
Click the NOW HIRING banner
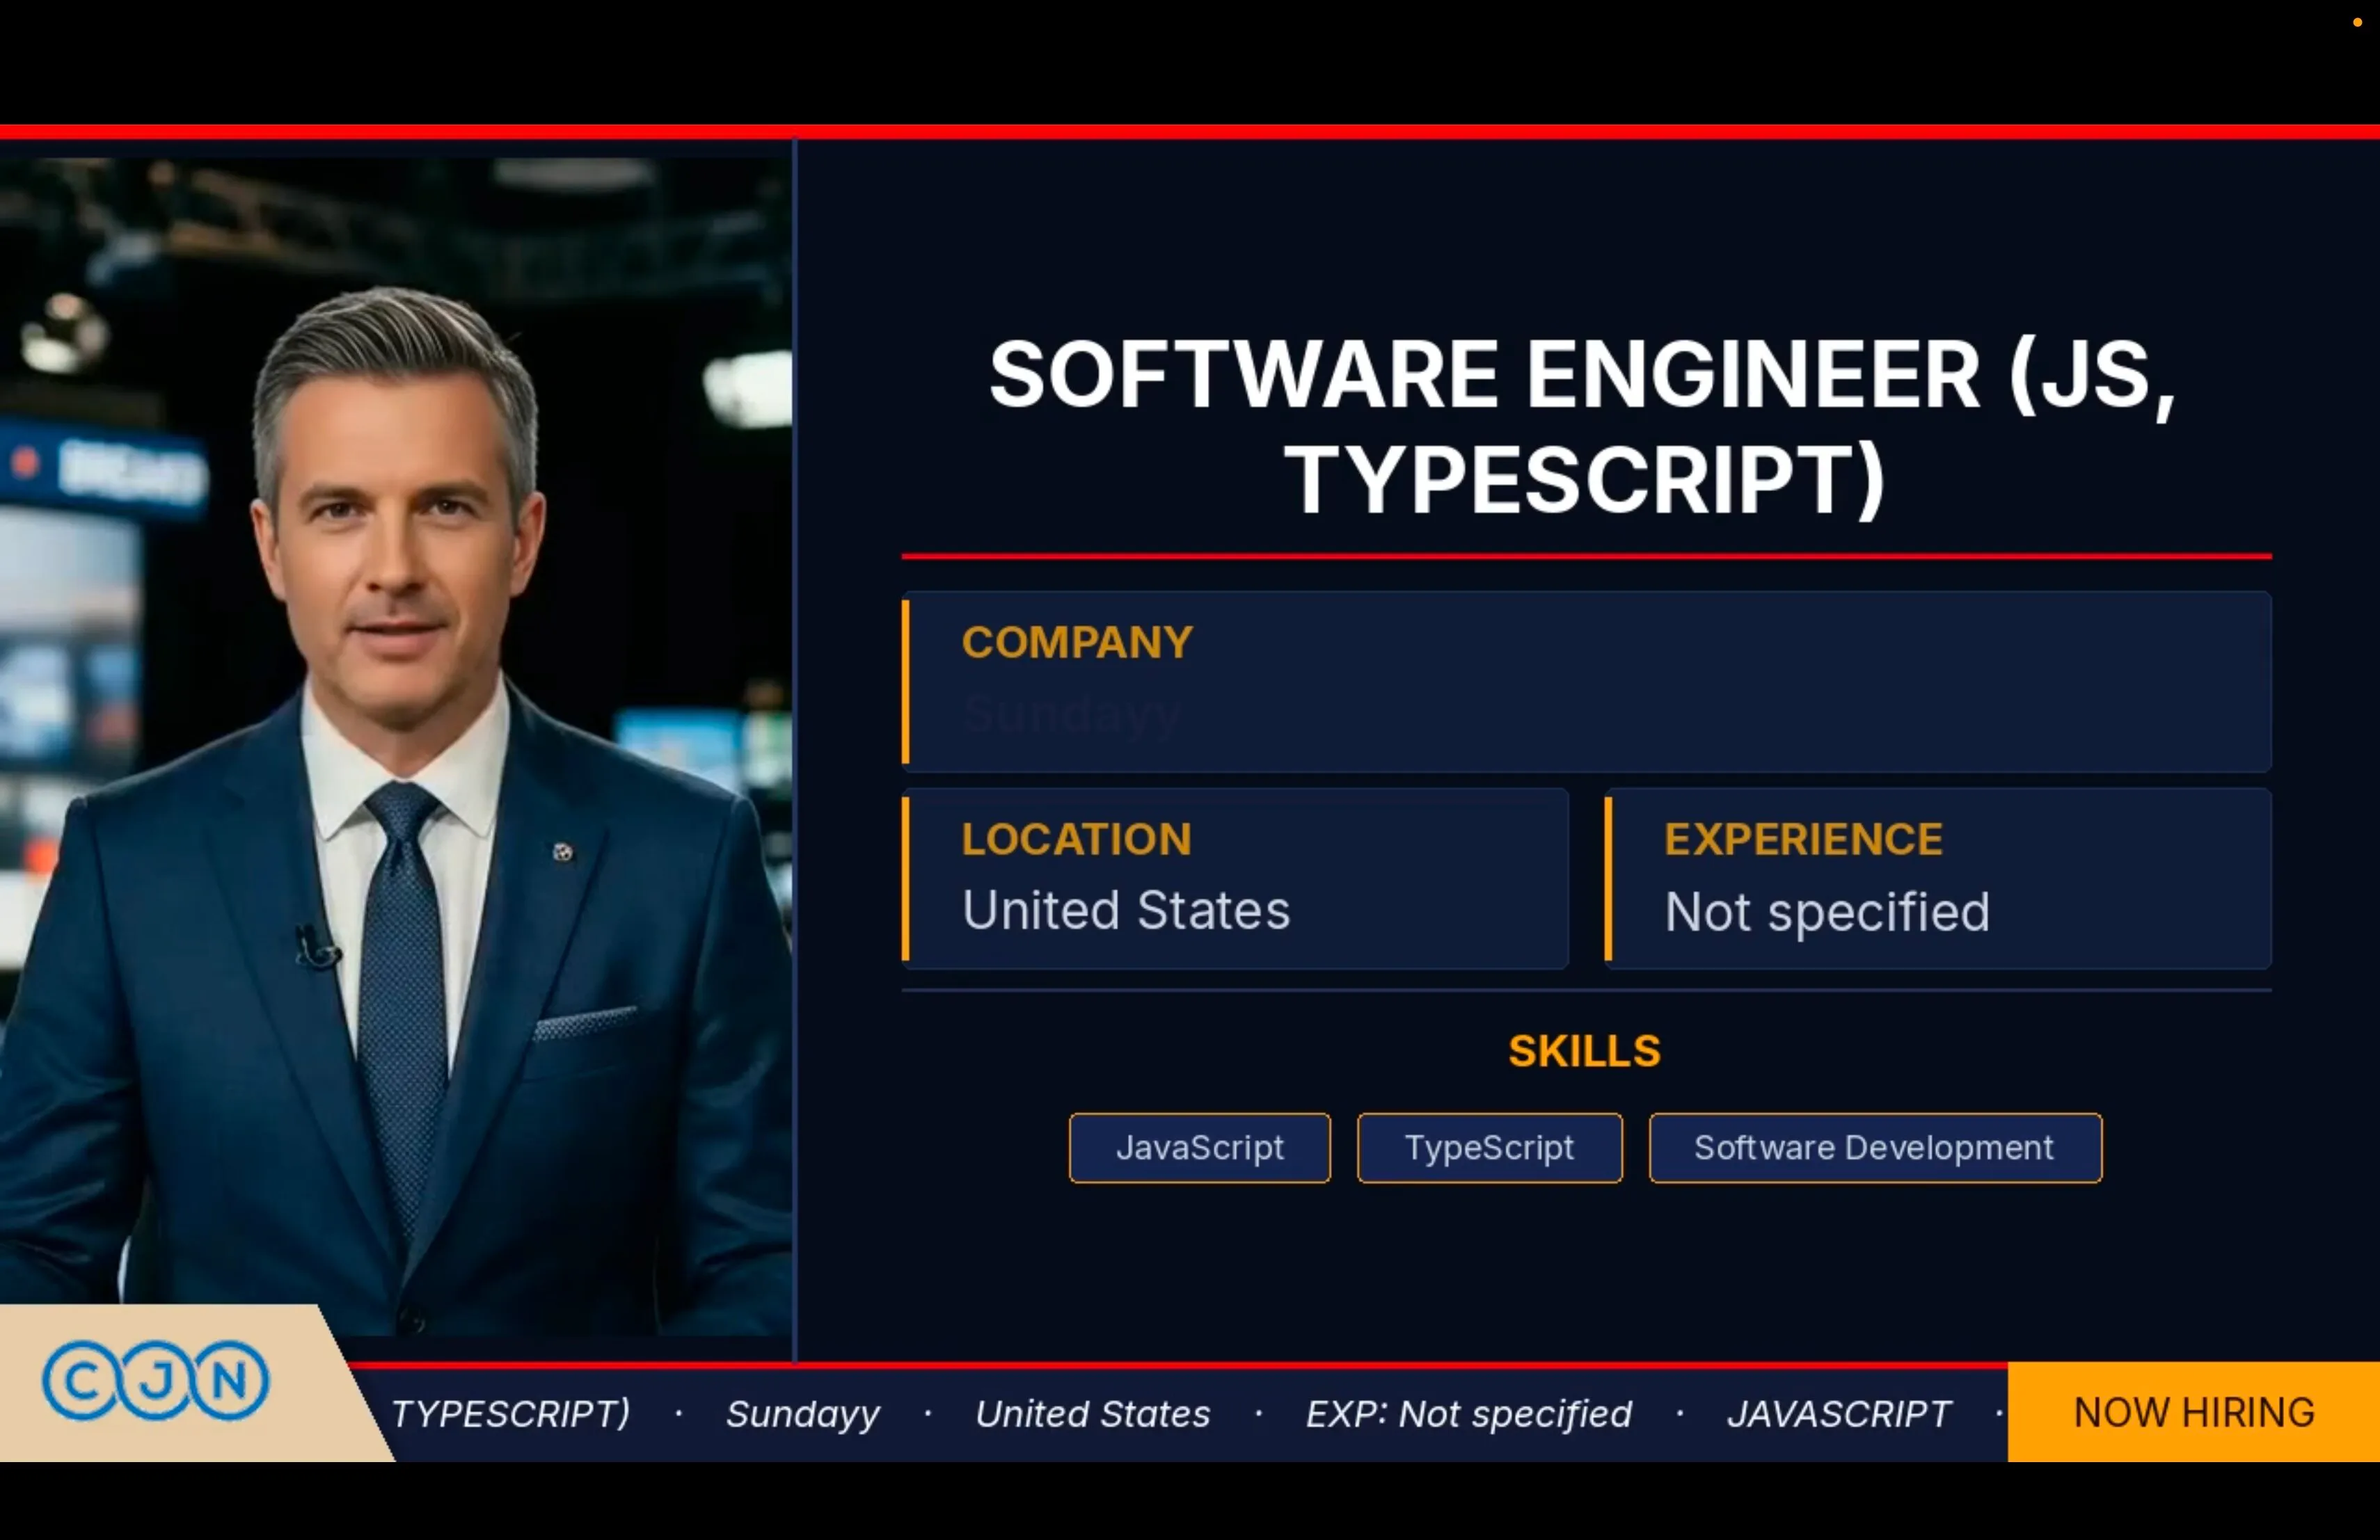pyautogui.click(x=2193, y=1412)
